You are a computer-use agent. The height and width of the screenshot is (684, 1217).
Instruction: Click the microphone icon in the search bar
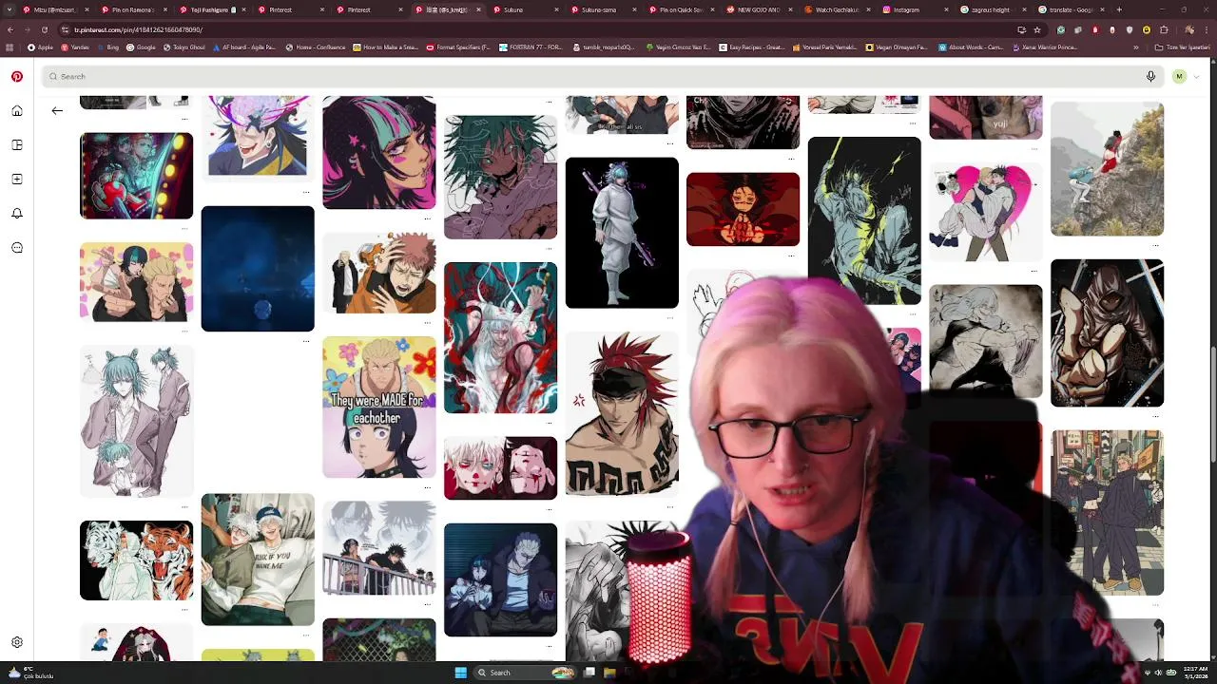point(1150,76)
